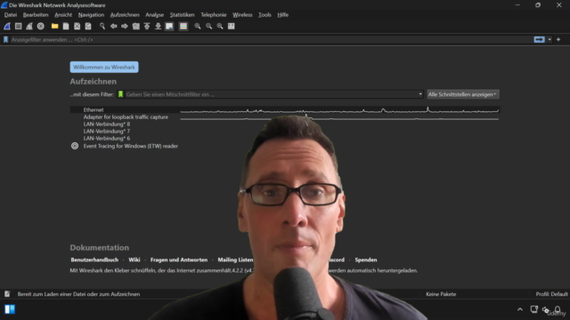
Task: Click gear icon beside Event Tracing reader
Action: tap(75, 146)
